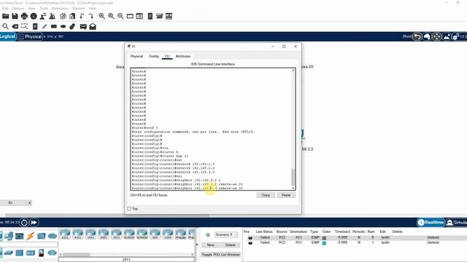The image size is (467, 262).
Task: Click the Paste clipboard icon in main toolbar
Action: click(x=72, y=16)
